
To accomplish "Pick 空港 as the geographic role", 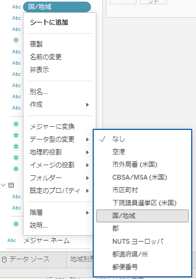I will 142,152.
